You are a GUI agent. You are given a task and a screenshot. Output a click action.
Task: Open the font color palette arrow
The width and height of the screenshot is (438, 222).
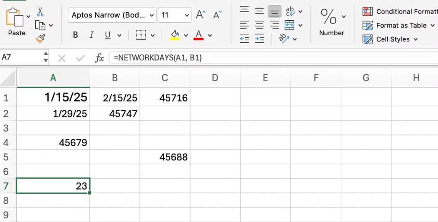210,35
